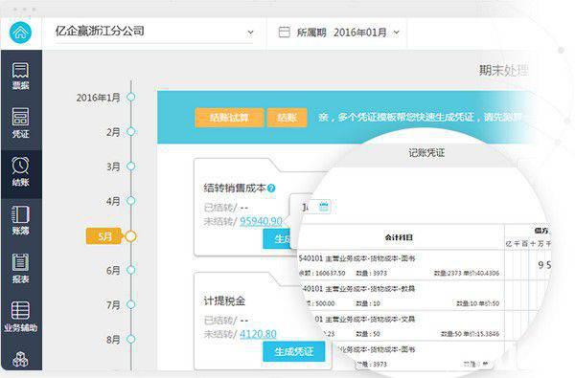
Task: Open the 凭证 sidebar section
Action: click(x=20, y=123)
